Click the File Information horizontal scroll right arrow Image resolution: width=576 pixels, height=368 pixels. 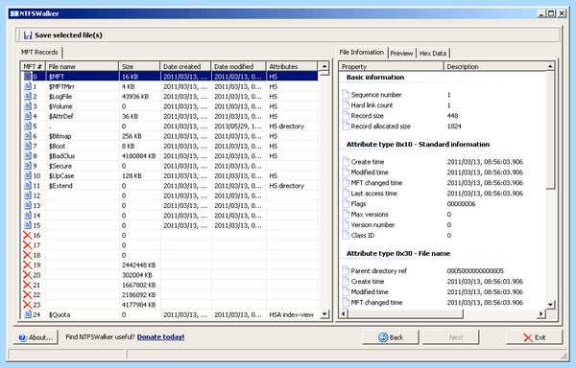(541, 313)
